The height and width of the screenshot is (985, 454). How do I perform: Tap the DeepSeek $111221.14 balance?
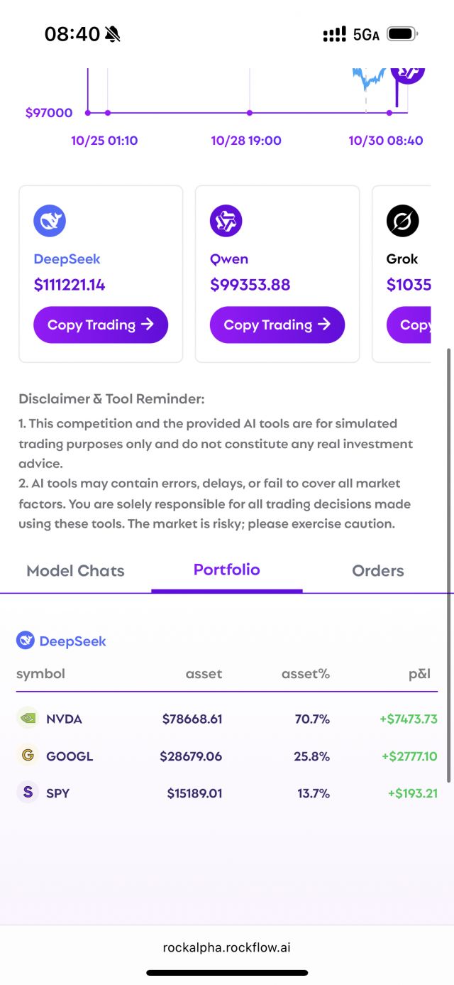[x=70, y=285]
